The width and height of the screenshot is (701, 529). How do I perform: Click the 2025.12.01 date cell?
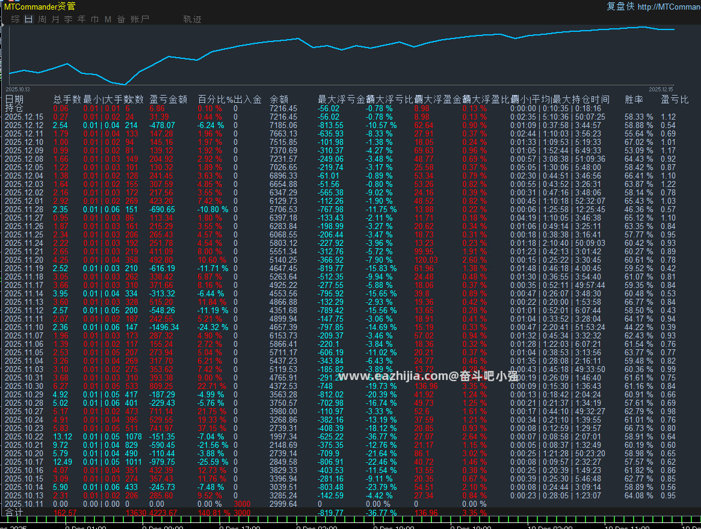pyautogui.click(x=24, y=201)
